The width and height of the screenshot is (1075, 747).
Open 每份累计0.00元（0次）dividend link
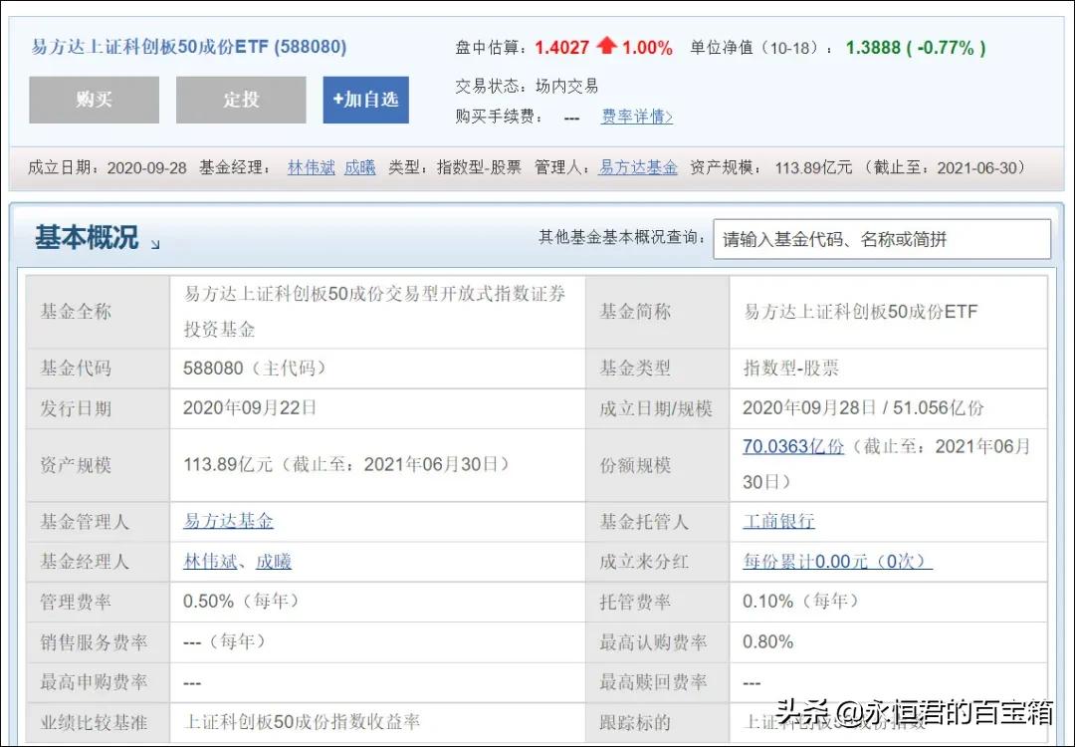point(833,562)
